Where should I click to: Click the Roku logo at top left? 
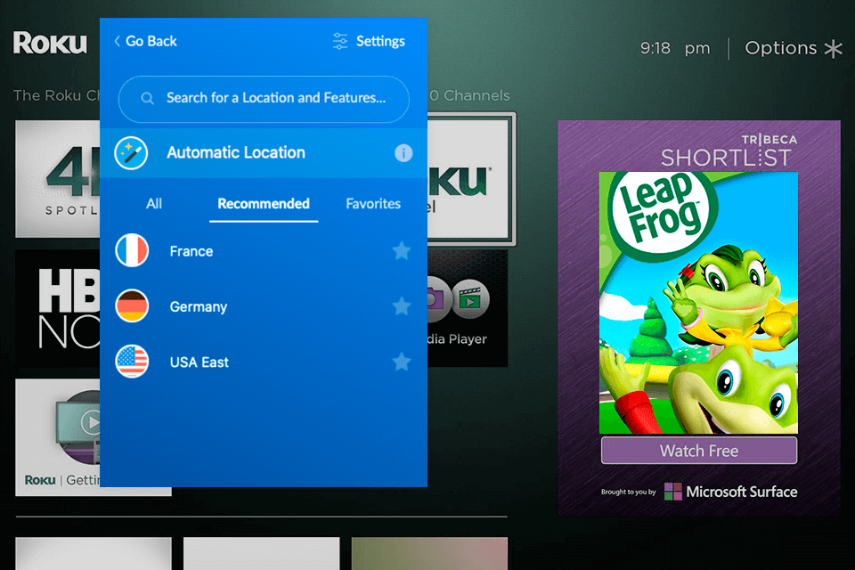[x=50, y=43]
